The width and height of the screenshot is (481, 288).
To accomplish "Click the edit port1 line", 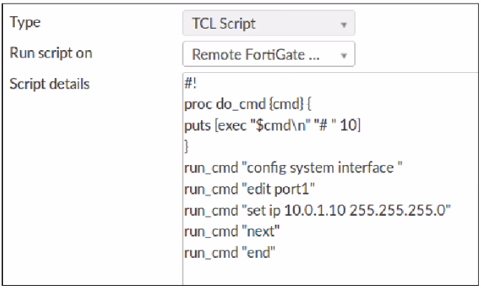I will 250,189.
